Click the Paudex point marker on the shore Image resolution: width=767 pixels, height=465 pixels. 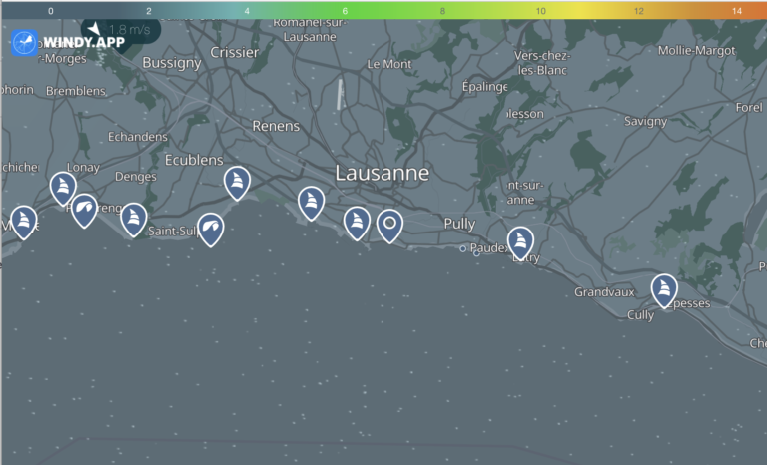(463, 248)
